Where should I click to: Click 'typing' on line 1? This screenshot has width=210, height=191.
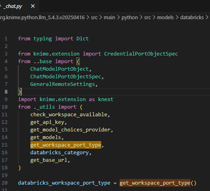coord(42,39)
